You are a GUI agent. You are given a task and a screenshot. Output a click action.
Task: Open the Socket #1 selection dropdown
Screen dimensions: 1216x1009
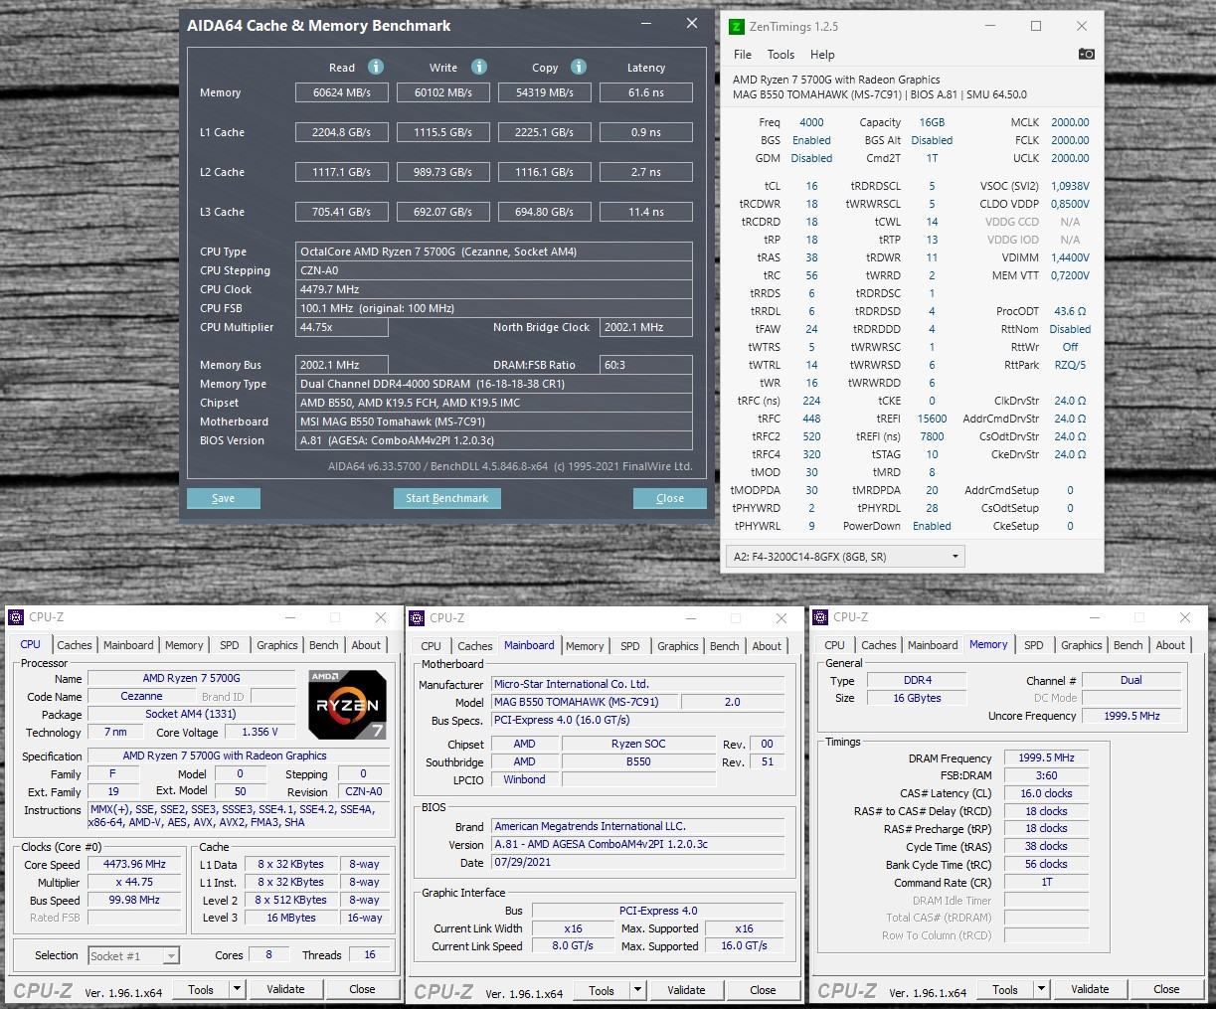tap(133, 955)
